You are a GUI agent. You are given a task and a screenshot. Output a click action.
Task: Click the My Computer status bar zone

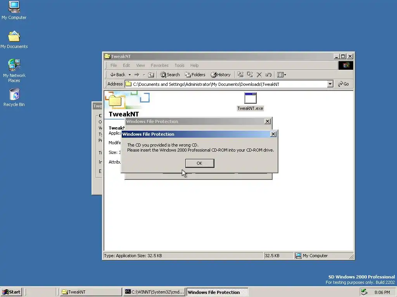coord(323,256)
